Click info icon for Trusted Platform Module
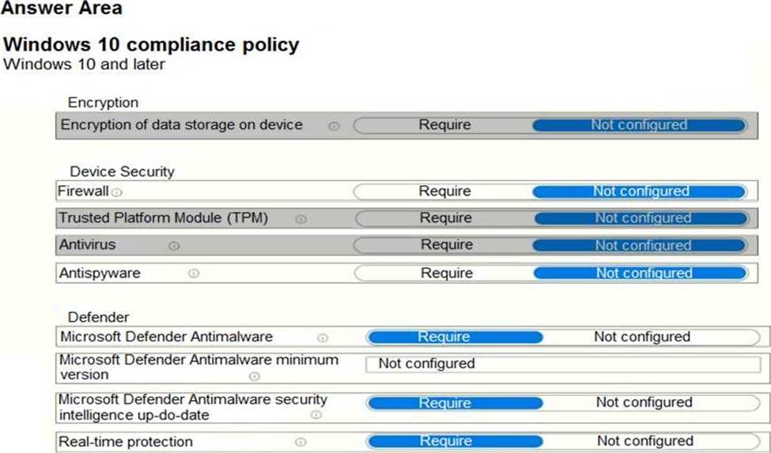Image resolution: width=771 pixels, height=453 pixels. coord(300,219)
